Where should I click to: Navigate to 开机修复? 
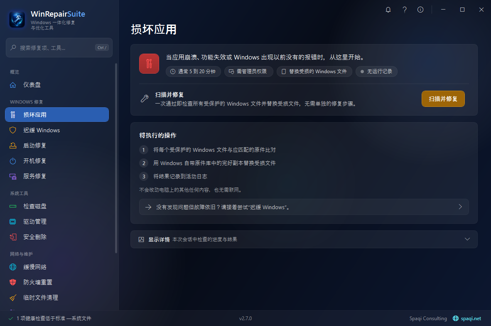tap(57, 161)
